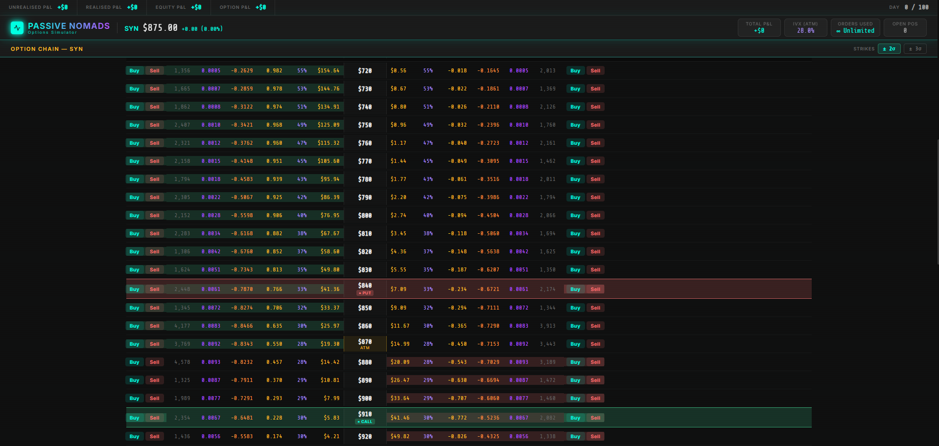Sell the ATM $870 strike put
Image resolution: width=939 pixels, height=446 pixels.
[595, 344]
